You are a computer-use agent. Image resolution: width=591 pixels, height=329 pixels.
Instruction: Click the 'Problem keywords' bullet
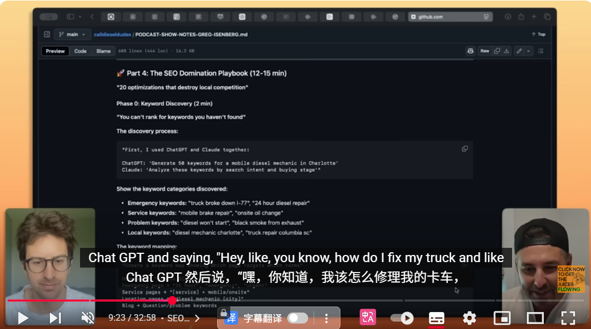pyautogui.click(x=215, y=223)
